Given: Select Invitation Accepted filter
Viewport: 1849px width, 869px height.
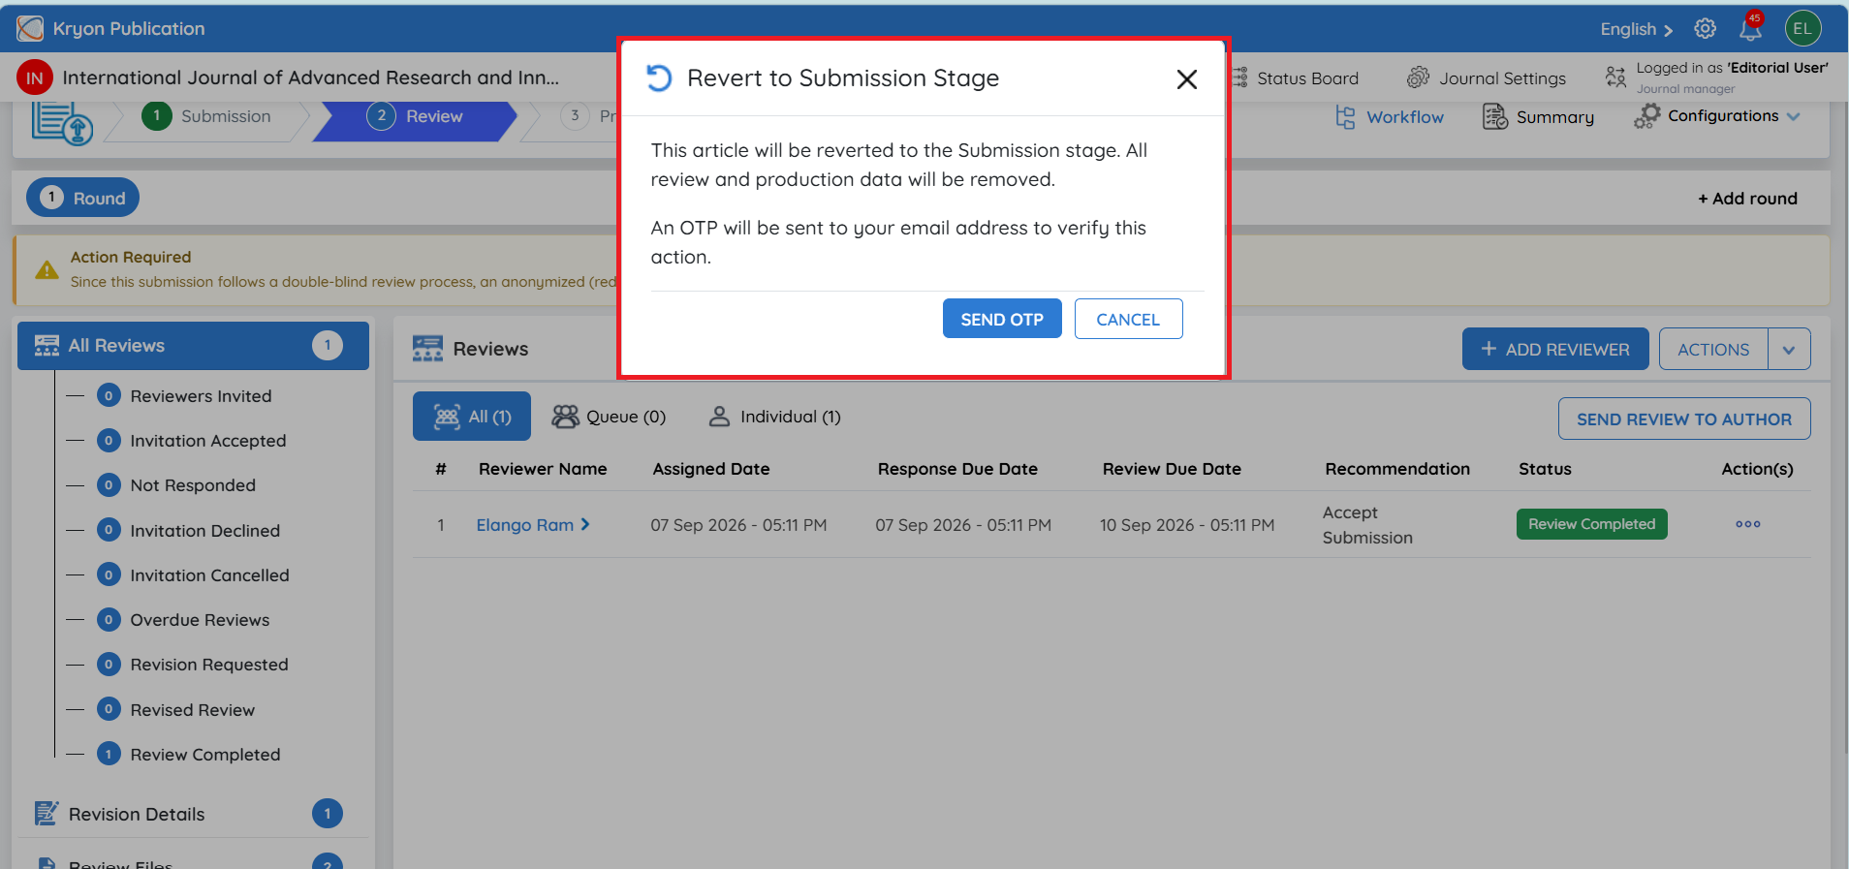Looking at the screenshot, I should (208, 441).
